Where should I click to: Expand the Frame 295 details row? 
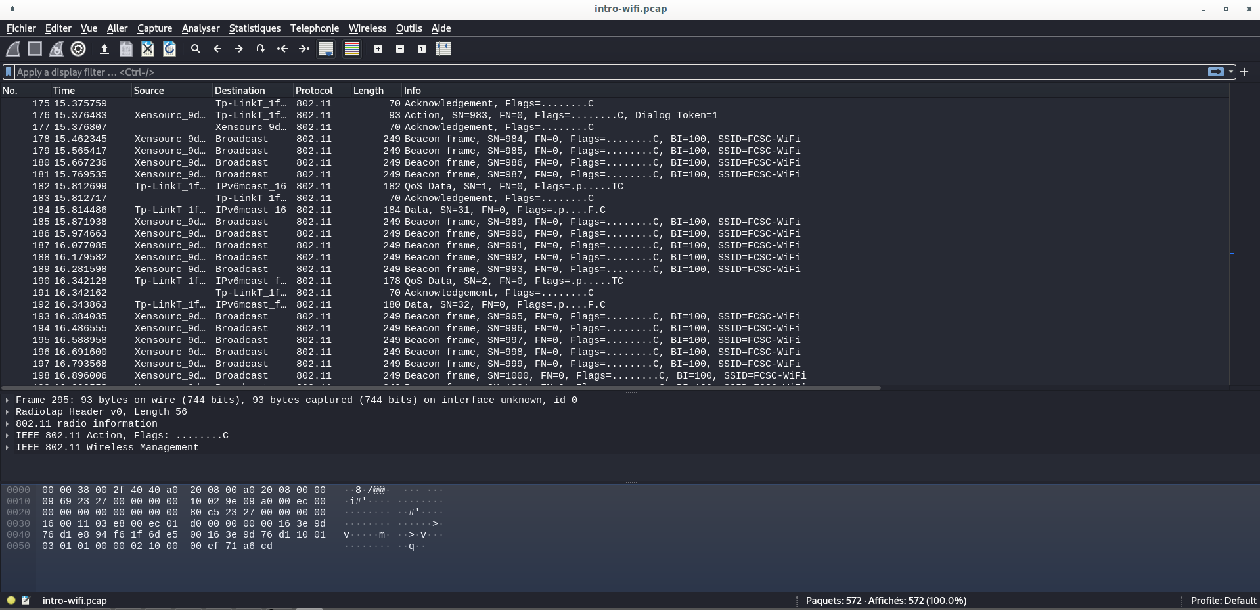(x=7, y=400)
